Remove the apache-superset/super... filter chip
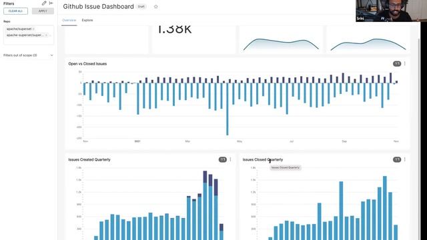This screenshot has height=240, width=427. (46, 35)
